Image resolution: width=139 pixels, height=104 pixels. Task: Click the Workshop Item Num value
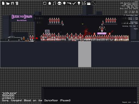130,26
